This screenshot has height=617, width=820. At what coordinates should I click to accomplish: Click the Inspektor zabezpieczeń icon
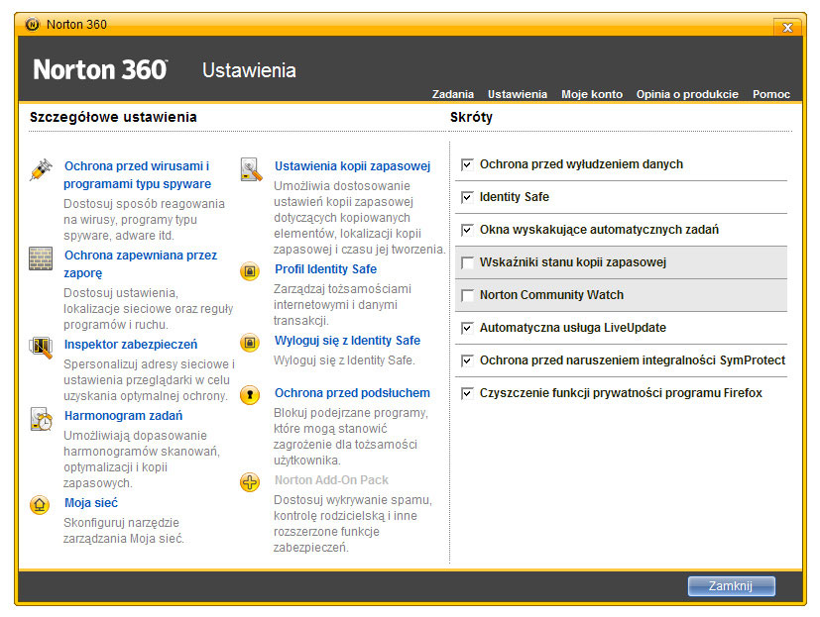click(41, 348)
